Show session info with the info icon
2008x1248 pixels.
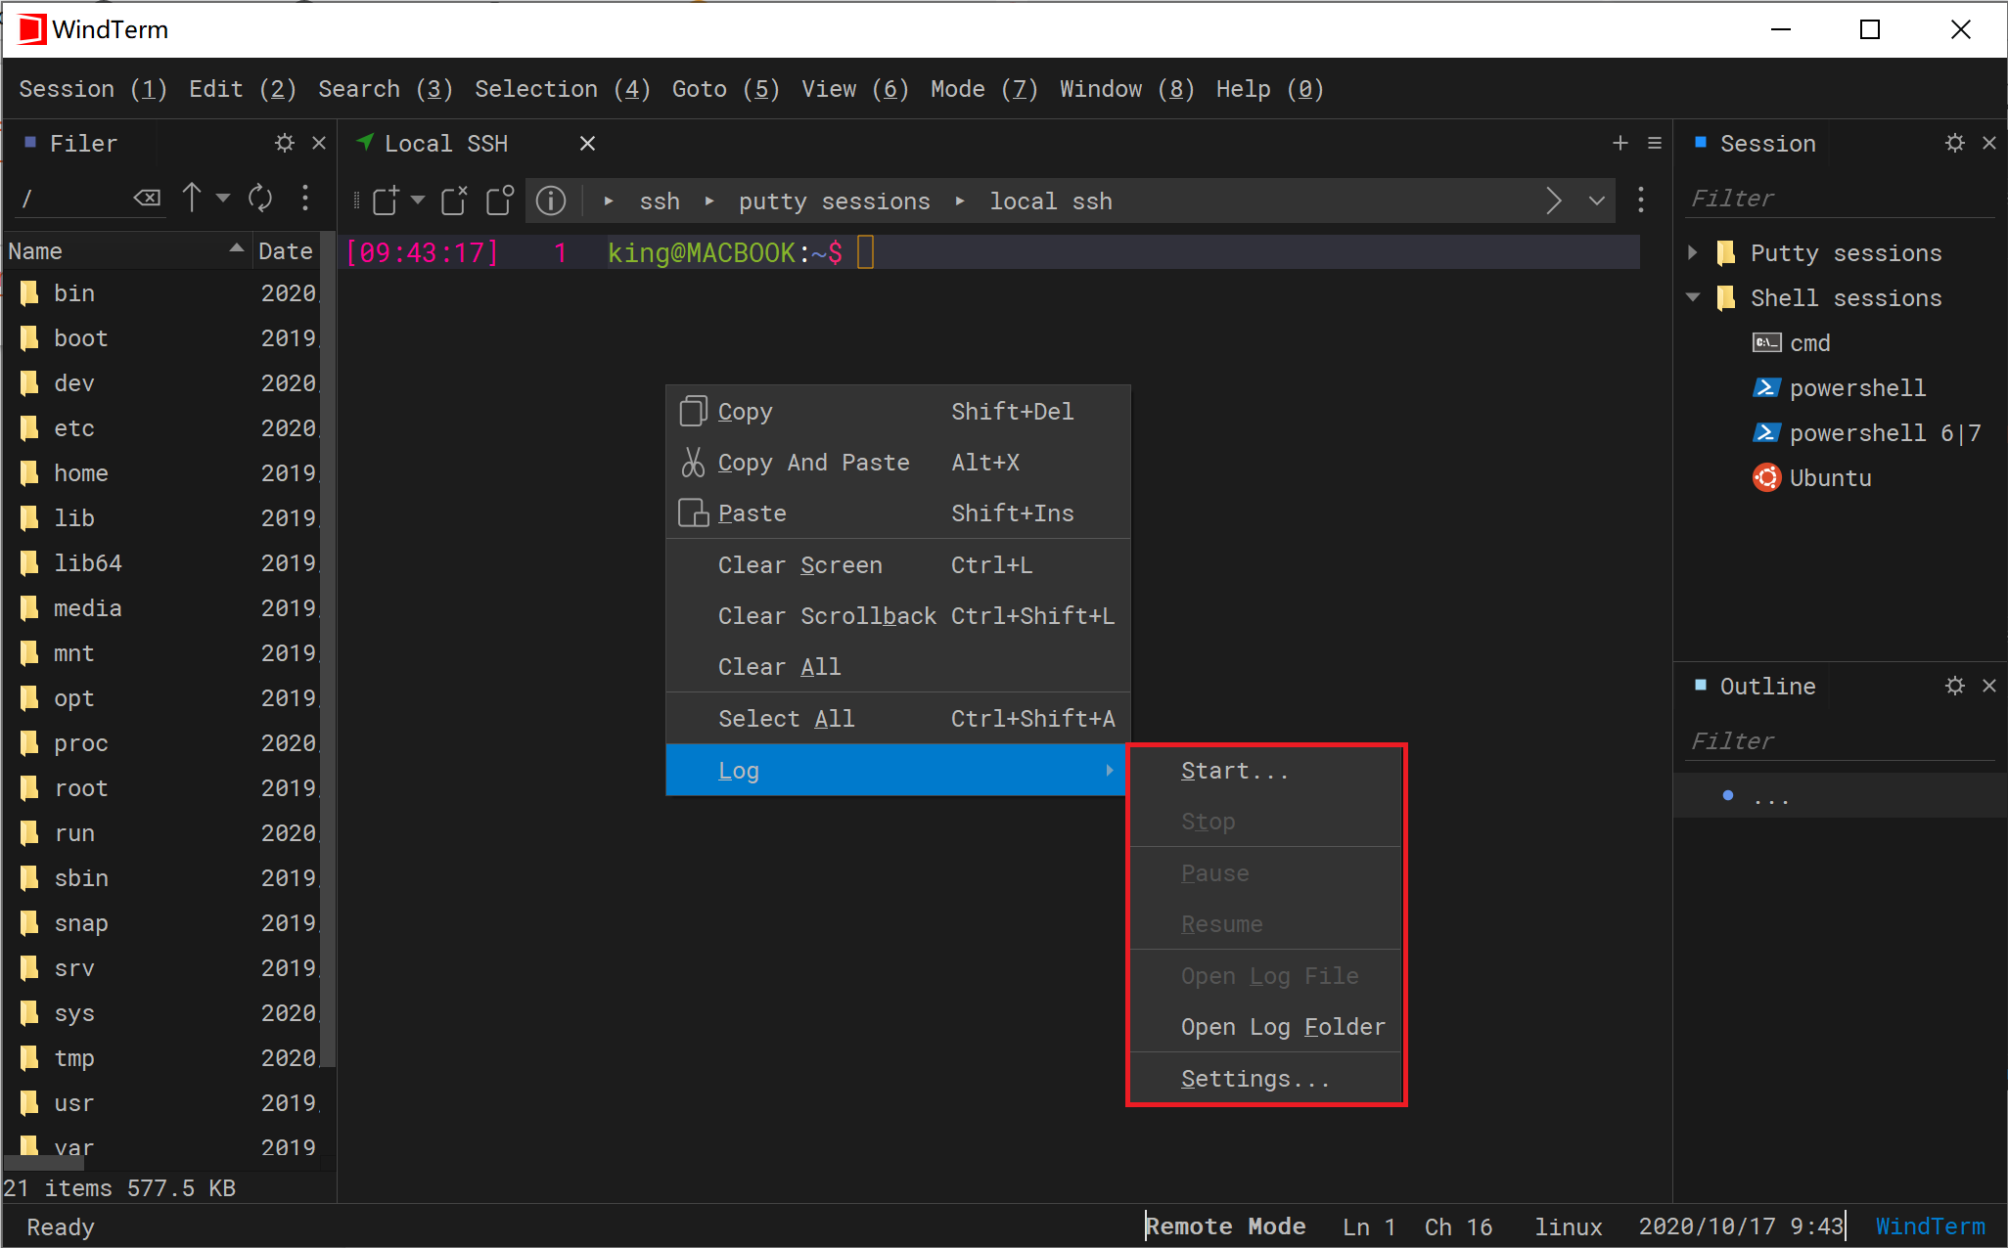coord(551,201)
